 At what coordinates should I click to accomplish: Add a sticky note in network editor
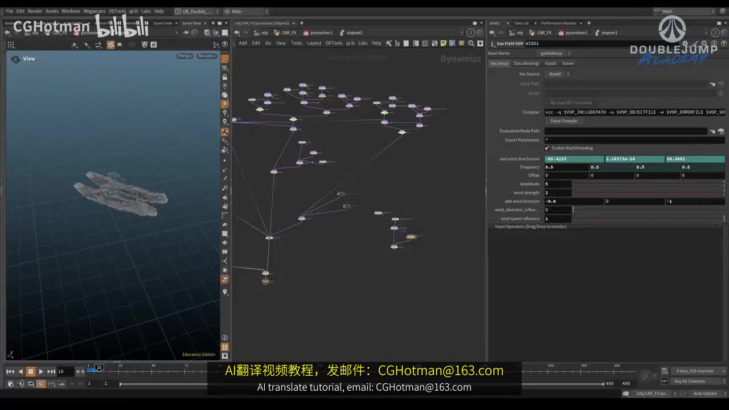tap(444, 43)
